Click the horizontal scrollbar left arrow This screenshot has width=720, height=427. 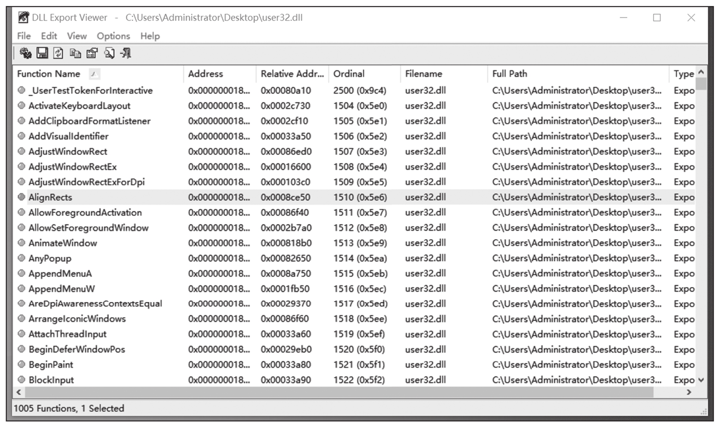(19, 392)
